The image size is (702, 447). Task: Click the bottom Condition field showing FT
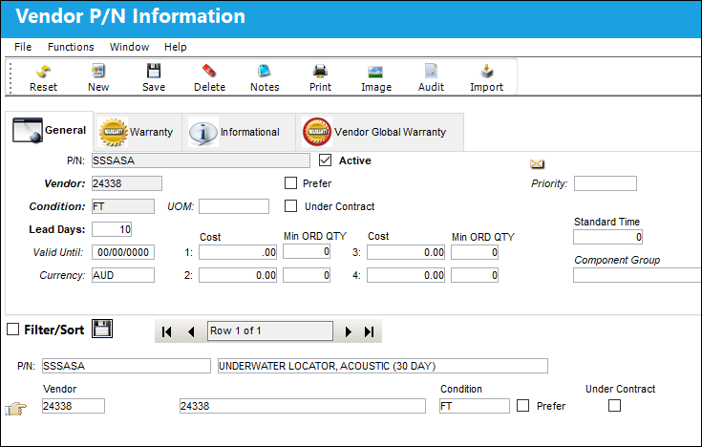pyautogui.click(x=475, y=406)
